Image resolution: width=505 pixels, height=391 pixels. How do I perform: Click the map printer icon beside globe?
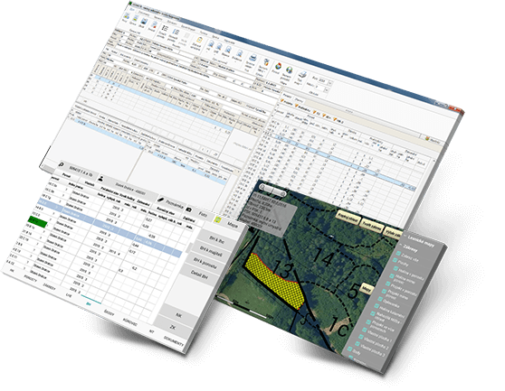[302, 74]
